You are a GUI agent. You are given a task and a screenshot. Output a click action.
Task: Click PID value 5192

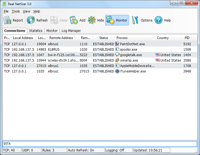[x=187, y=44]
